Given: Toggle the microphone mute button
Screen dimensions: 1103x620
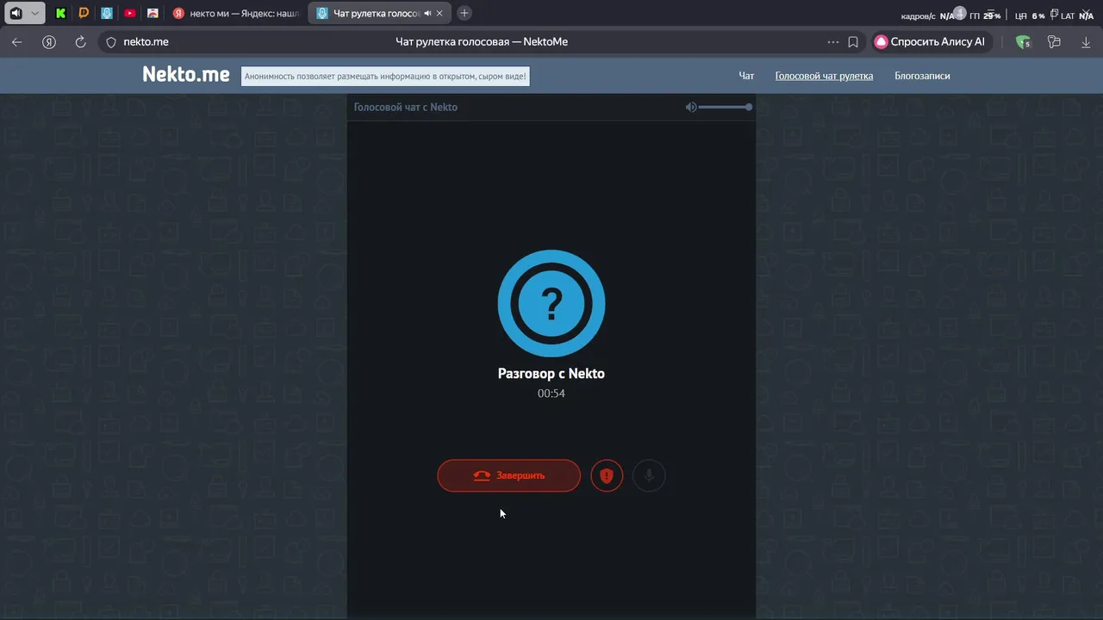Looking at the screenshot, I should 649,475.
